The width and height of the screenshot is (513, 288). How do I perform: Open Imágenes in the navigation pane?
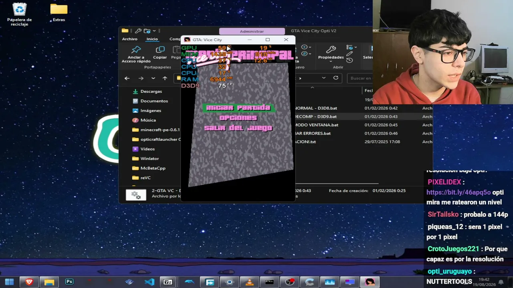coord(151,110)
